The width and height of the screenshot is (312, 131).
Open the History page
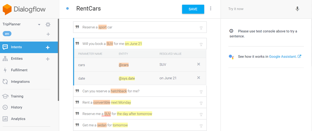[x=16, y=107]
